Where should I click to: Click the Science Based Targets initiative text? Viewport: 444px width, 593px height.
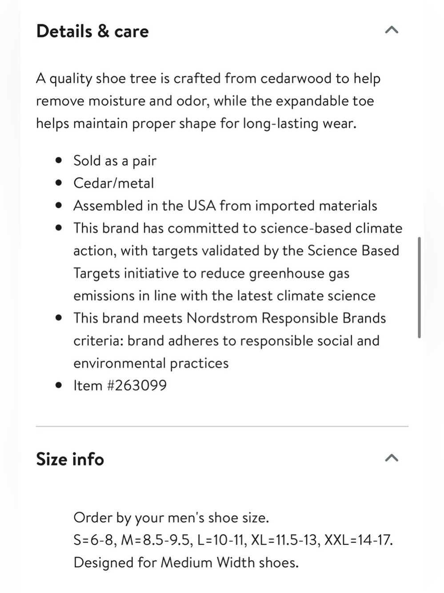pos(238,262)
